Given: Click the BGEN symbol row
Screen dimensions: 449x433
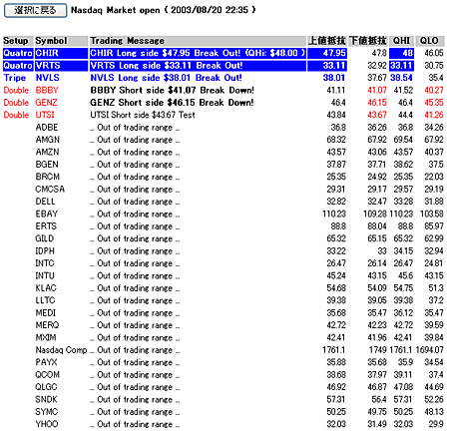Looking at the screenshot, I should coord(47,165).
